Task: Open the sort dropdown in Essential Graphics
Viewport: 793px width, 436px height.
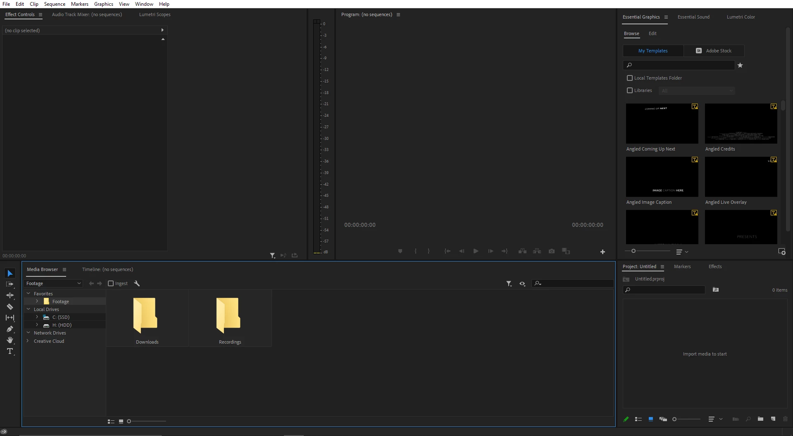Action: pyautogui.click(x=682, y=252)
